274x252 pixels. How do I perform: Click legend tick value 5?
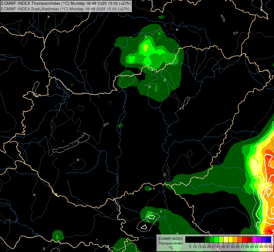(x=190, y=247)
